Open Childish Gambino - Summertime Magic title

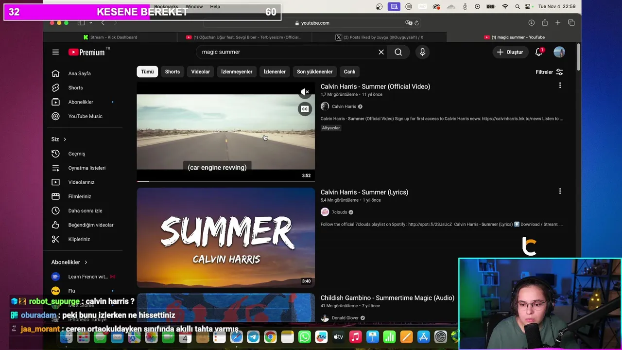[x=387, y=298]
